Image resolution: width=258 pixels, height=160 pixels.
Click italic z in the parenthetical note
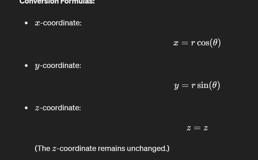[x=54, y=149]
